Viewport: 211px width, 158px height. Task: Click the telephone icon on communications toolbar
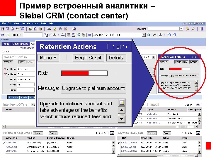pos(2,35)
